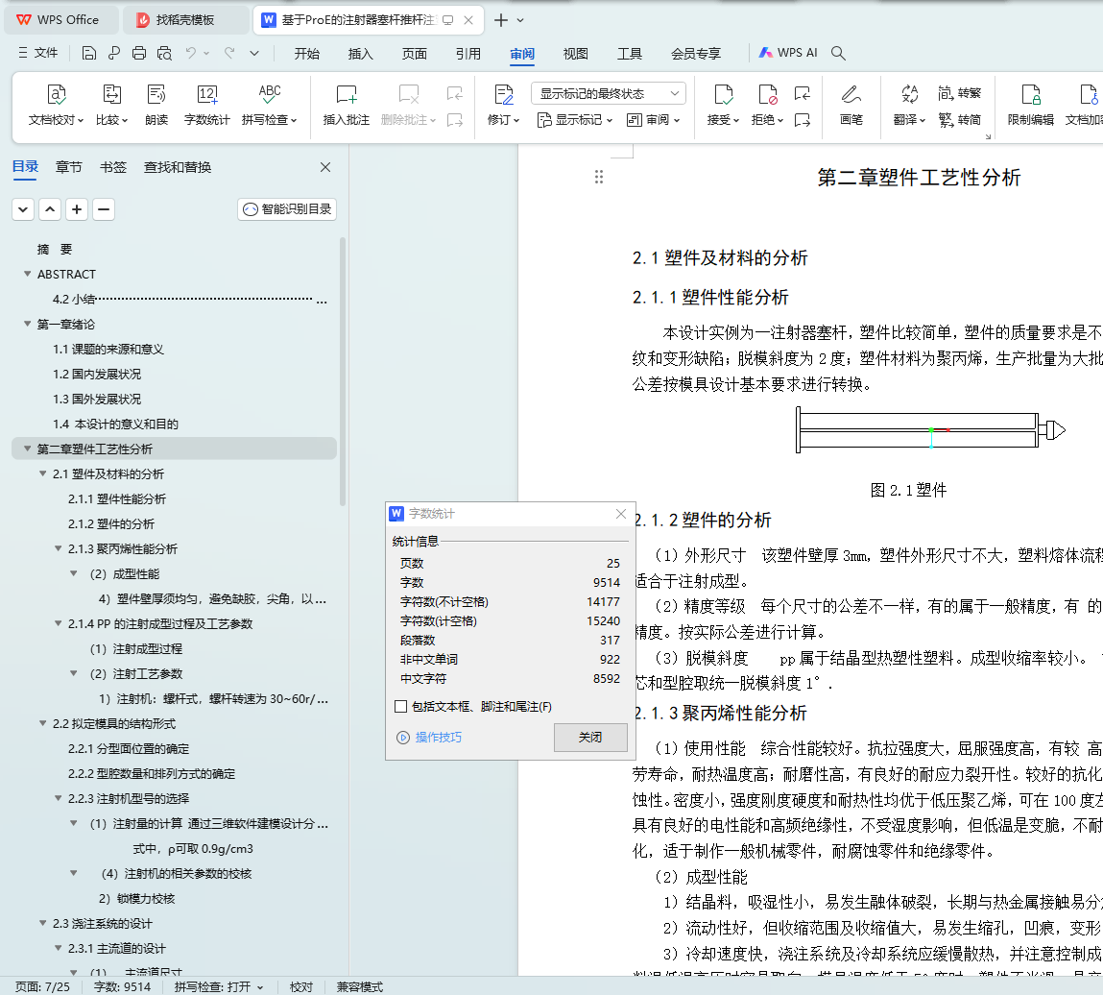Click 字数: 9514 in the status bar
Image resolution: width=1103 pixels, height=995 pixels.
click(x=123, y=986)
